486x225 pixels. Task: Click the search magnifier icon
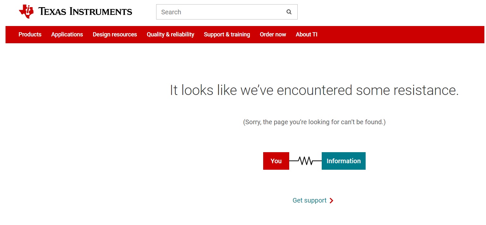tap(289, 12)
